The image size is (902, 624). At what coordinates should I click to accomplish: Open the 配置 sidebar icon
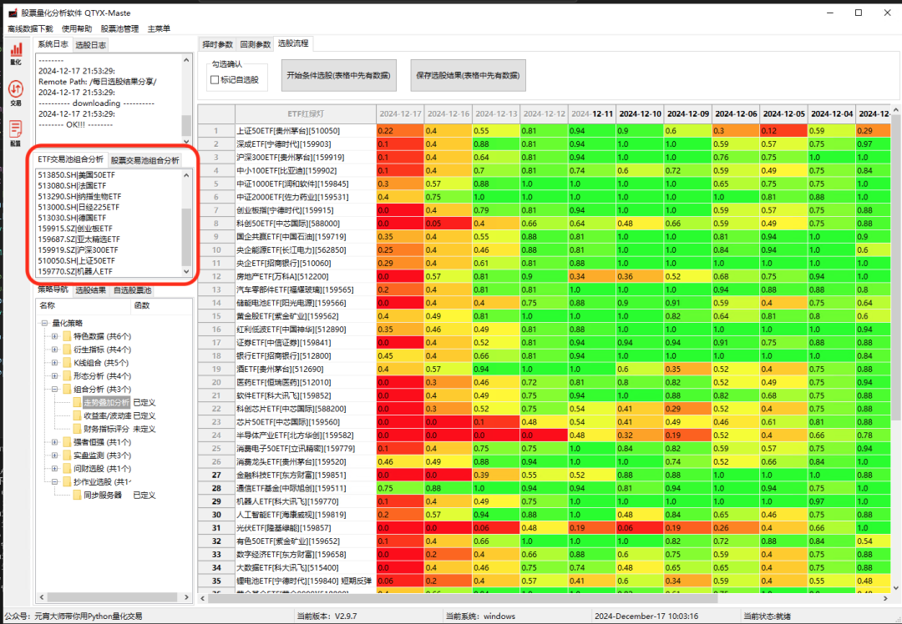point(16,133)
